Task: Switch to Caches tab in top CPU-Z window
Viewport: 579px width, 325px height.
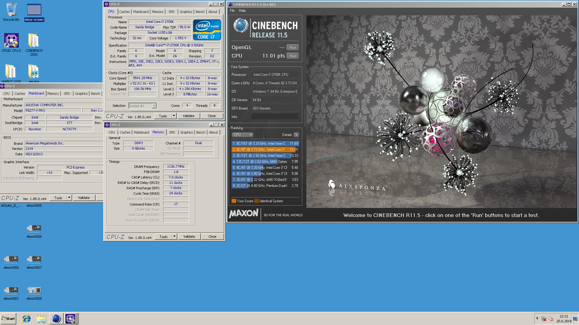Action: point(124,12)
